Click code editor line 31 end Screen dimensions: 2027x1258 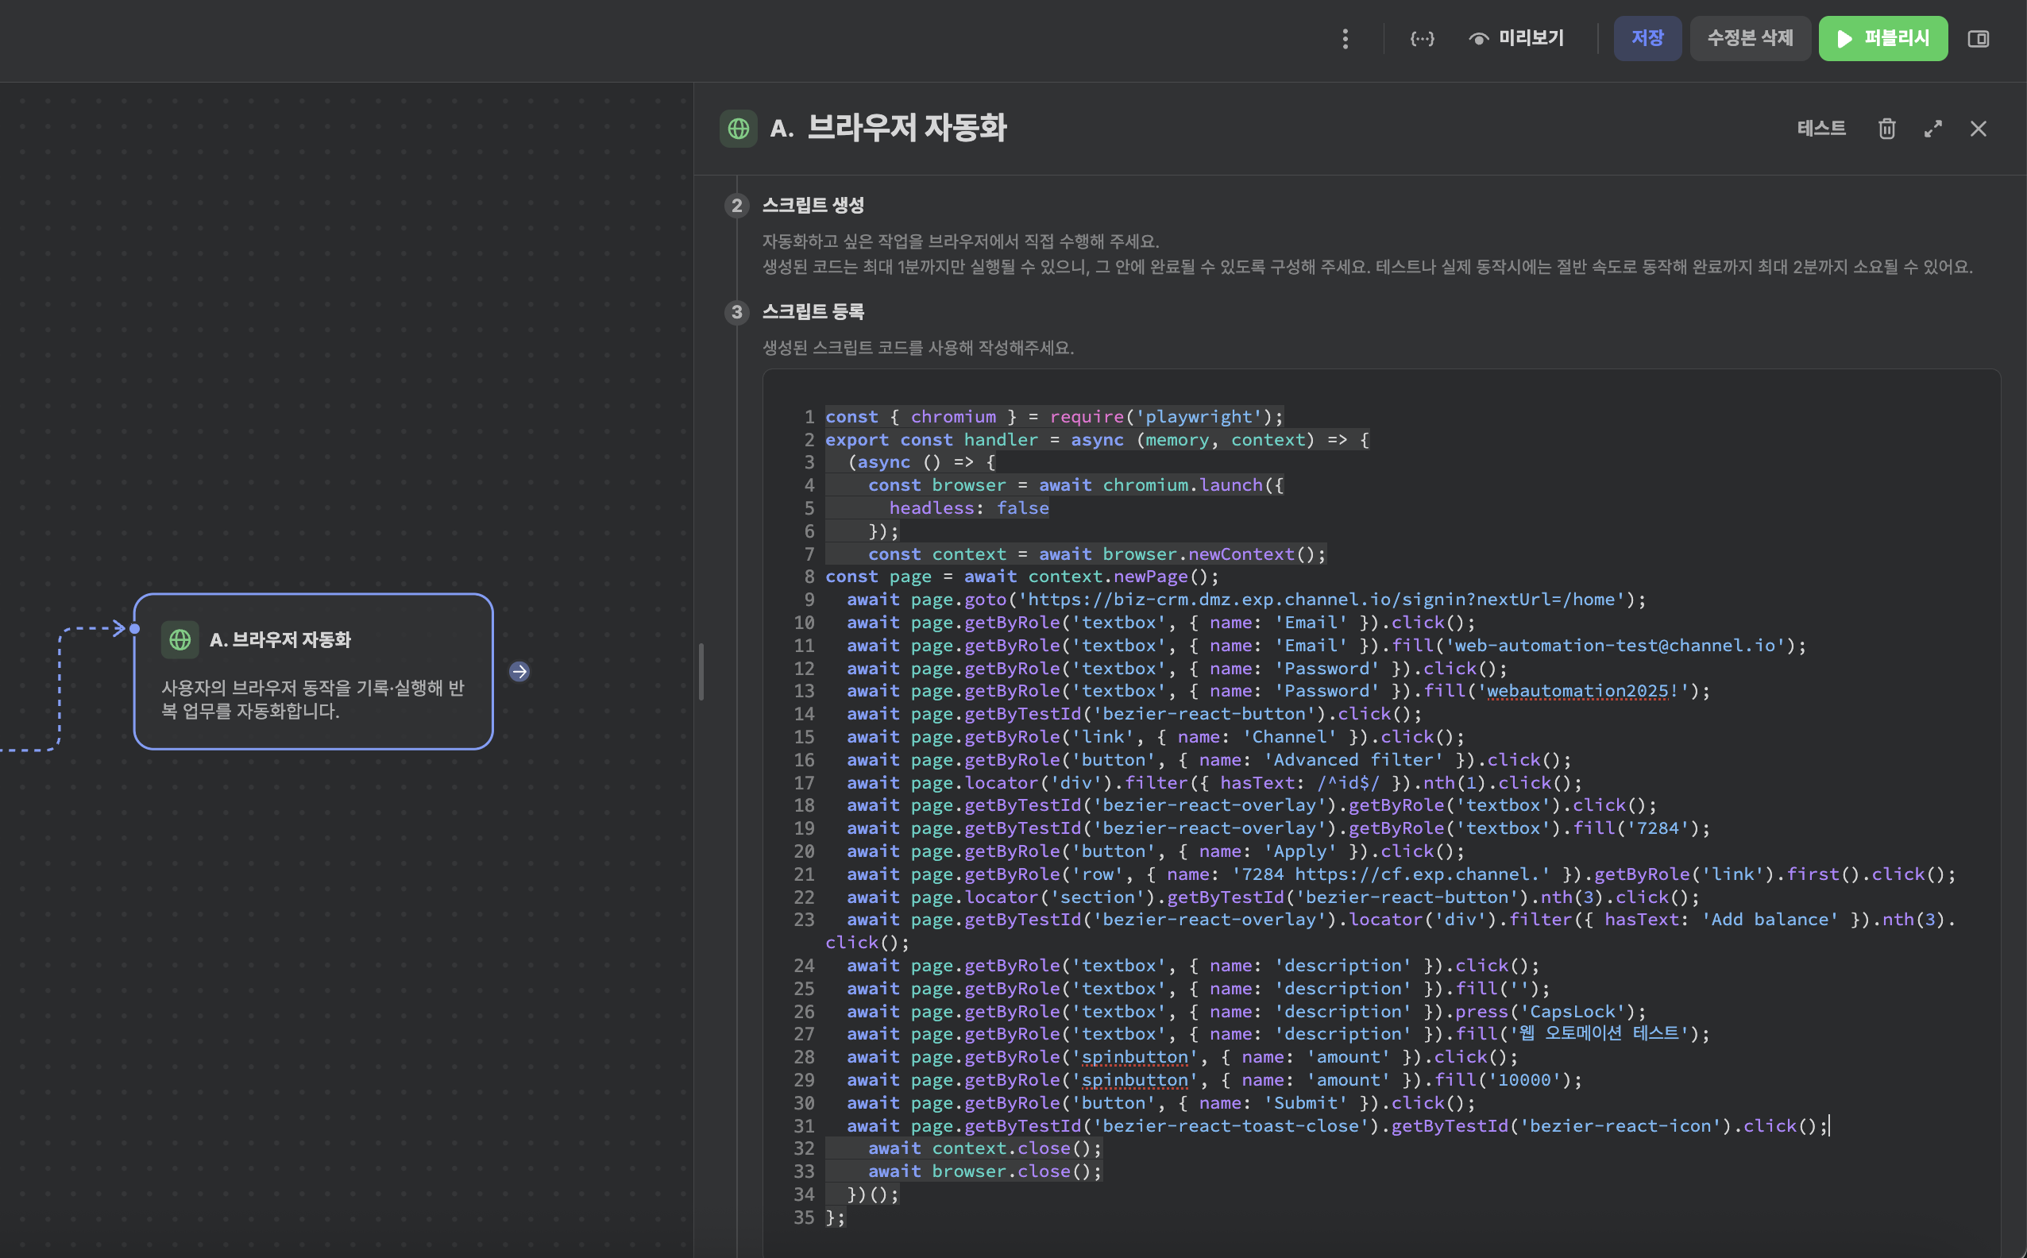pyautogui.click(x=1828, y=1125)
